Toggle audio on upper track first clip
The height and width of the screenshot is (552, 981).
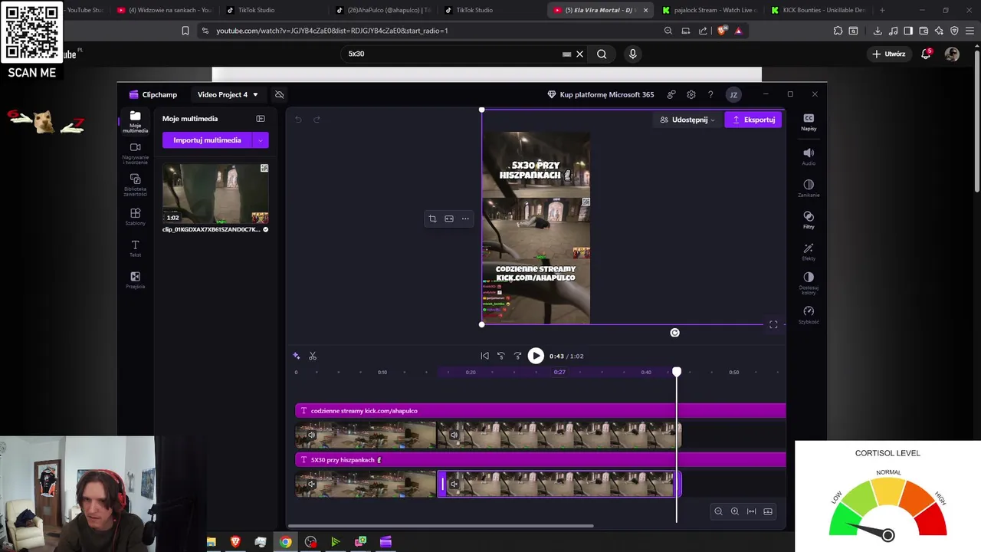311,435
